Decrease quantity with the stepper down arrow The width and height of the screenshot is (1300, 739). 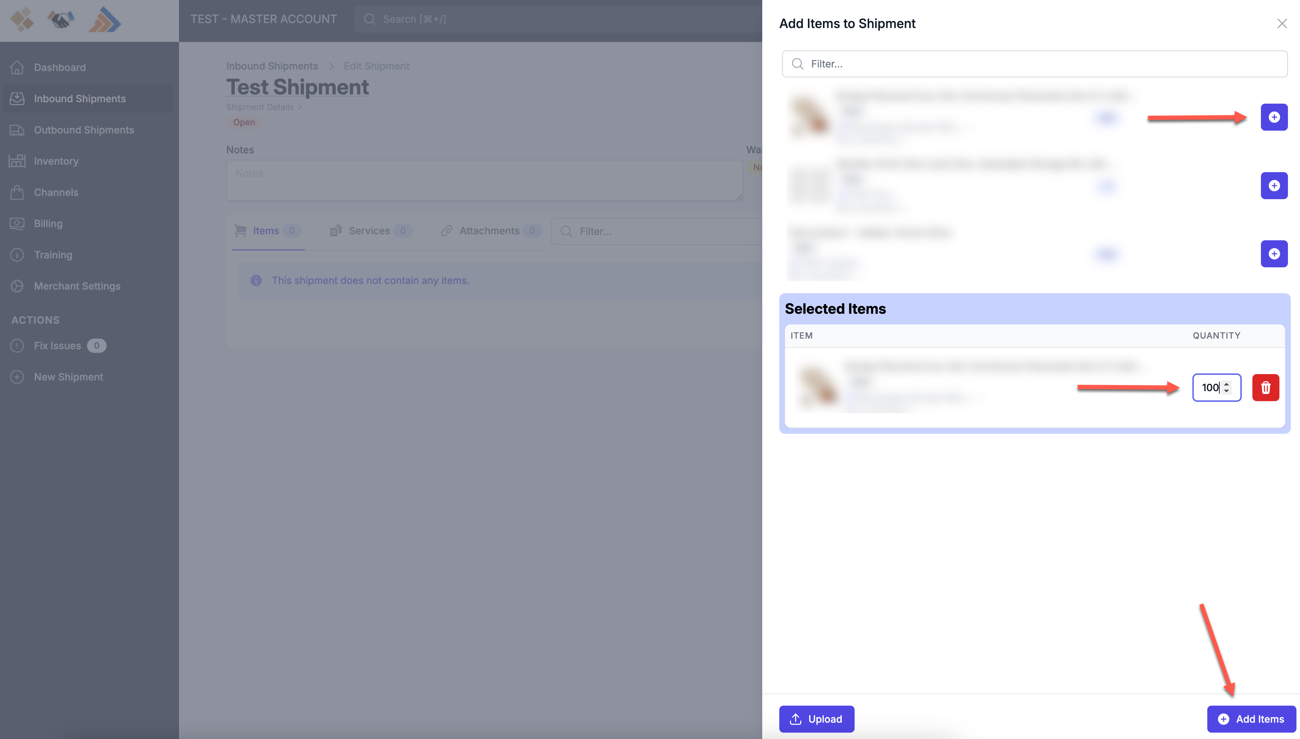[1226, 391]
